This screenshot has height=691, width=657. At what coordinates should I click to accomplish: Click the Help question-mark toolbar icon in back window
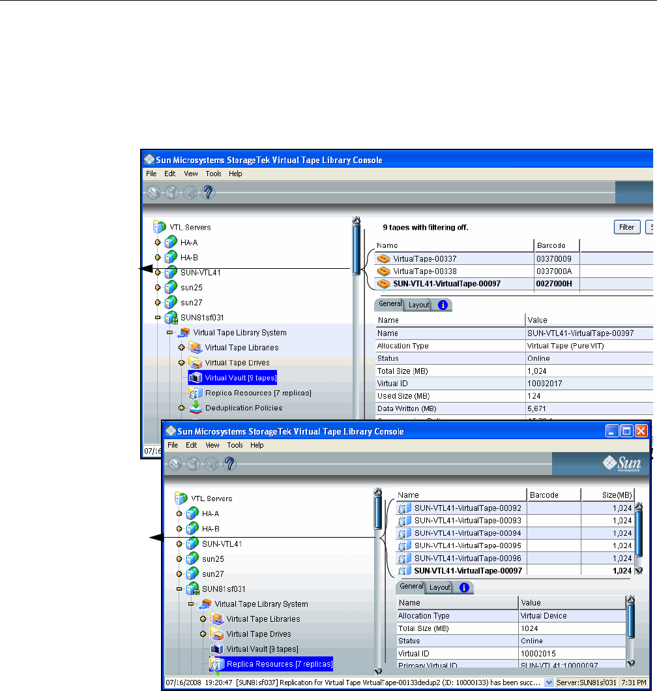(x=208, y=192)
